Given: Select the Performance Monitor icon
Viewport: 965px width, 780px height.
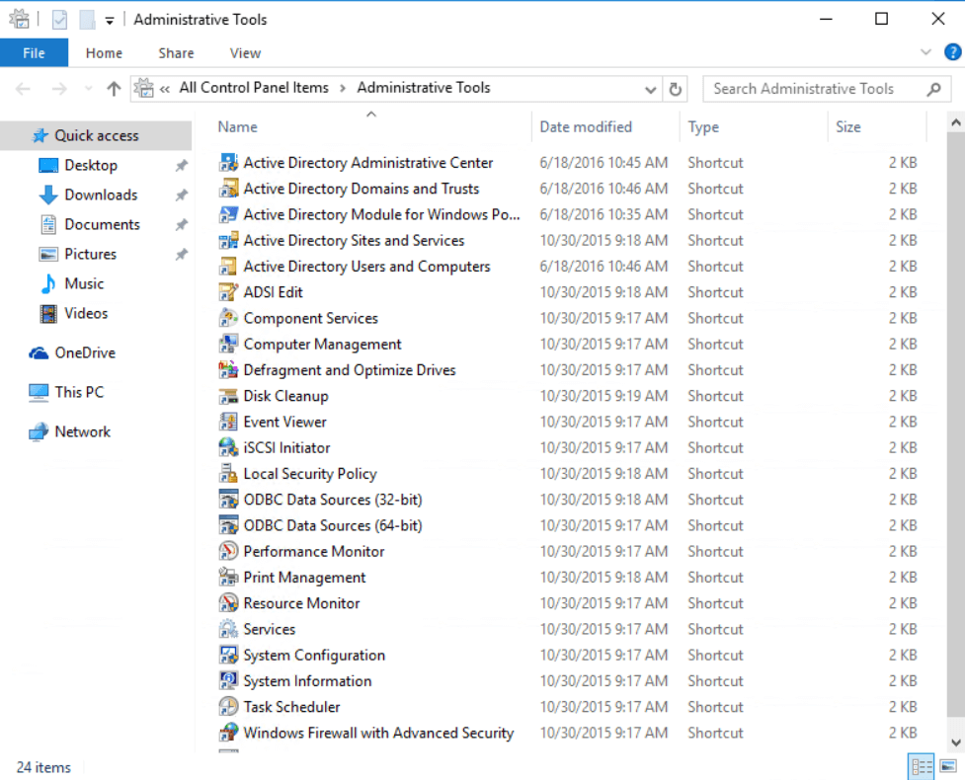Looking at the screenshot, I should coord(228,551).
